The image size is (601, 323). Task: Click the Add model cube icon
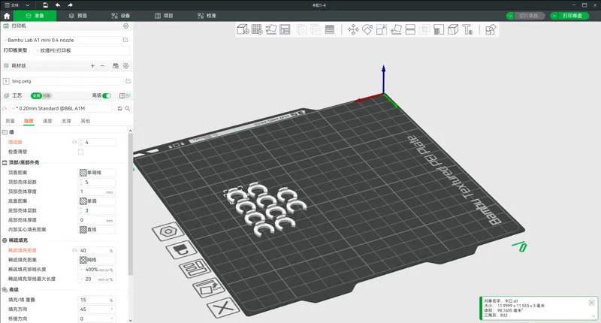243,29
